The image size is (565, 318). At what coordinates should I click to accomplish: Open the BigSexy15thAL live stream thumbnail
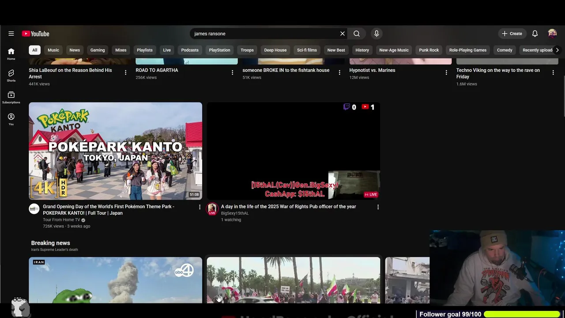click(x=294, y=151)
